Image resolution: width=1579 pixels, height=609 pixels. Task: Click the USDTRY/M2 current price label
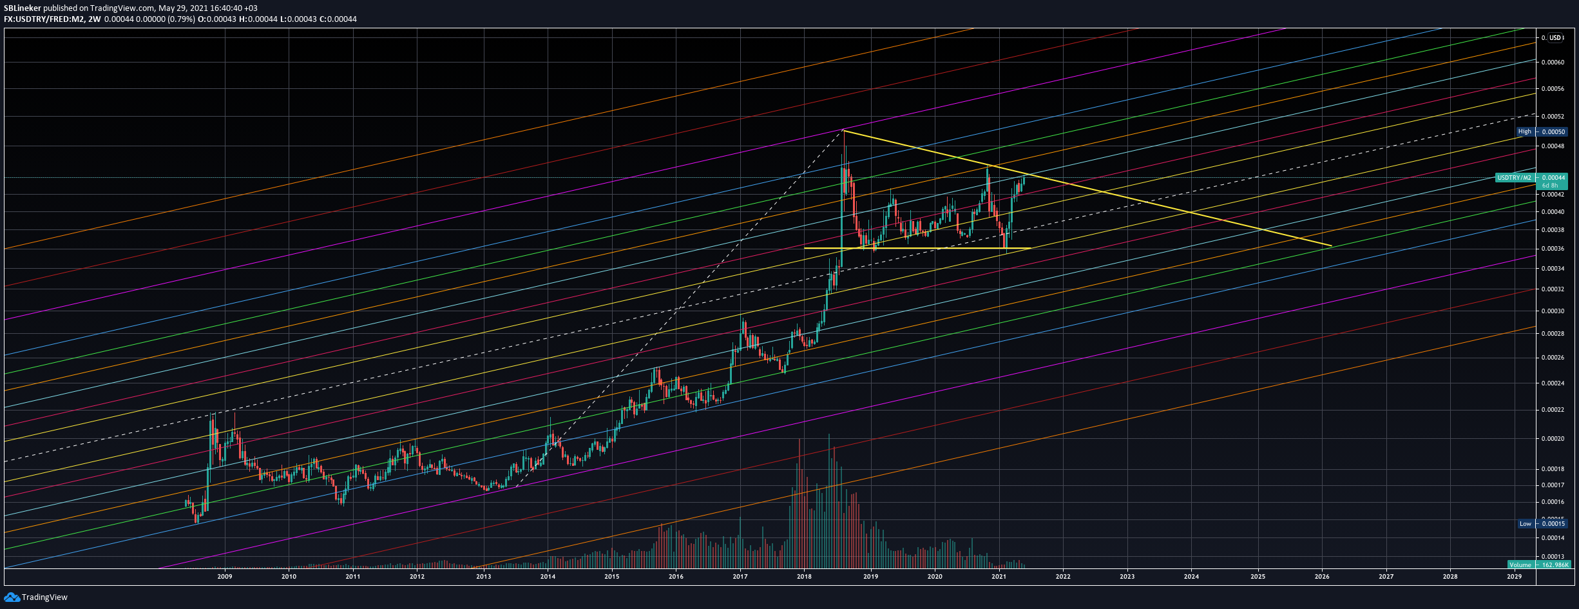pos(1515,178)
